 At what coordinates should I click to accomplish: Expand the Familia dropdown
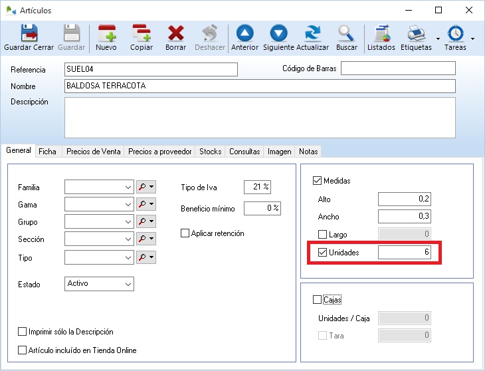pos(128,188)
